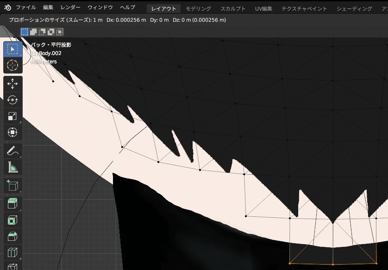Open the ヘルプ menu
The height and width of the screenshot is (270, 388).
[x=128, y=8]
